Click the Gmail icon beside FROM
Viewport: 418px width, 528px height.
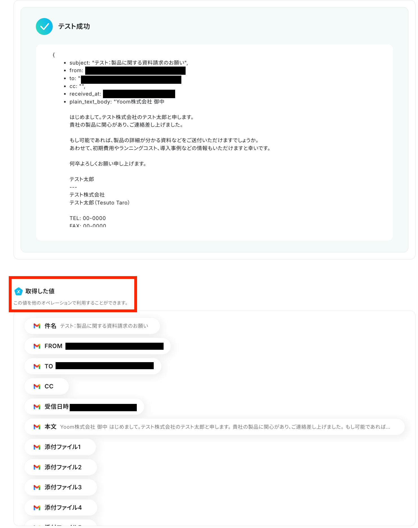tap(37, 346)
